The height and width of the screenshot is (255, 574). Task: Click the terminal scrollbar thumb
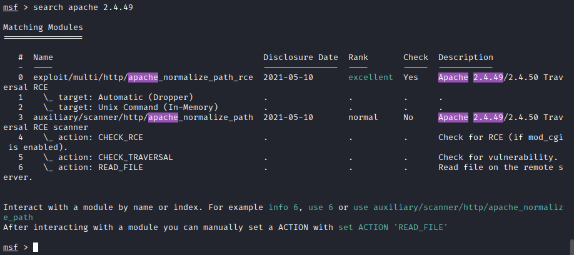pos(571,247)
